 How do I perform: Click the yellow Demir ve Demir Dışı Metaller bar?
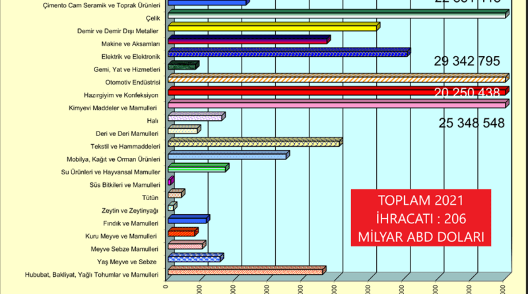pos(273,28)
